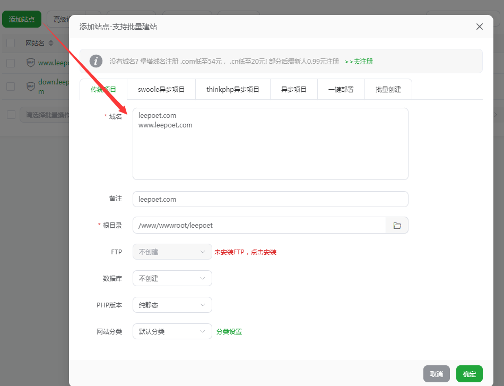Image resolution: width=504 pixels, height=386 pixels.
Task: Click the WAF shield icon beside www.leepoet
Action: point(31,63)
